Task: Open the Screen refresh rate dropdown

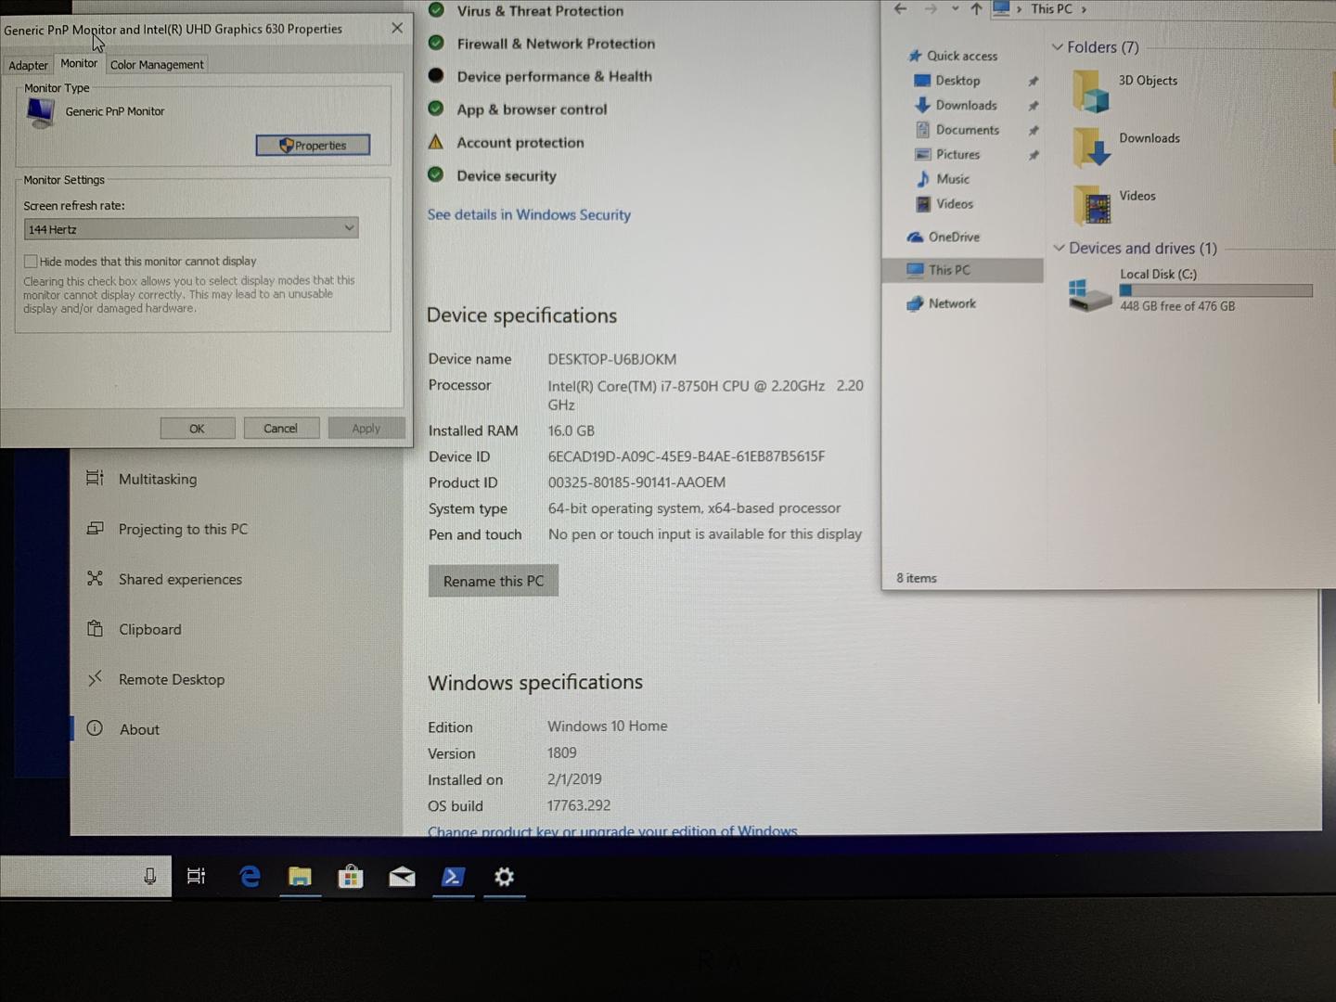Action: (x=191, y=228)
